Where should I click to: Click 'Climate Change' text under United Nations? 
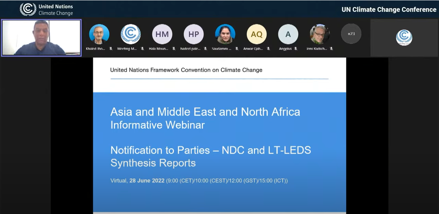[56, 13]
